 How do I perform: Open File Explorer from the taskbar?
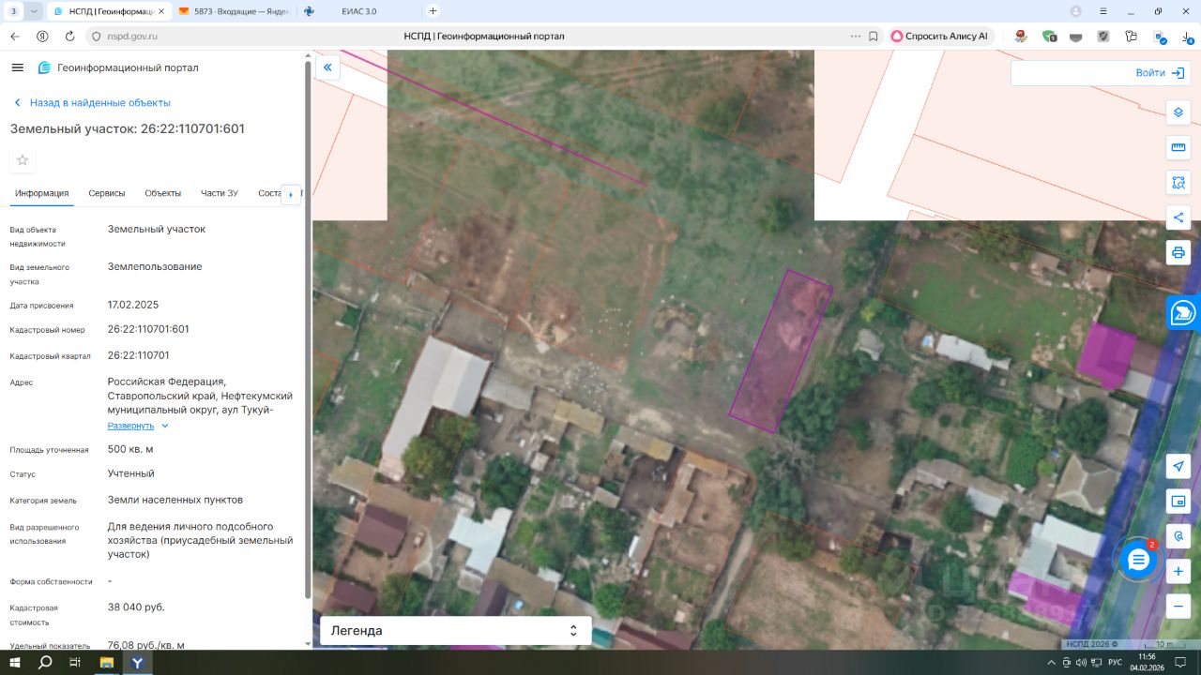107,662
